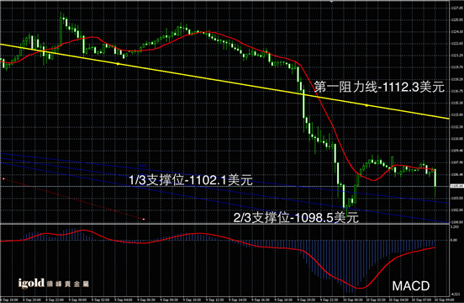Select the 2/3支撑位-1098.5美元 support label
Screen dimensions: 464x303
(296, 218)
